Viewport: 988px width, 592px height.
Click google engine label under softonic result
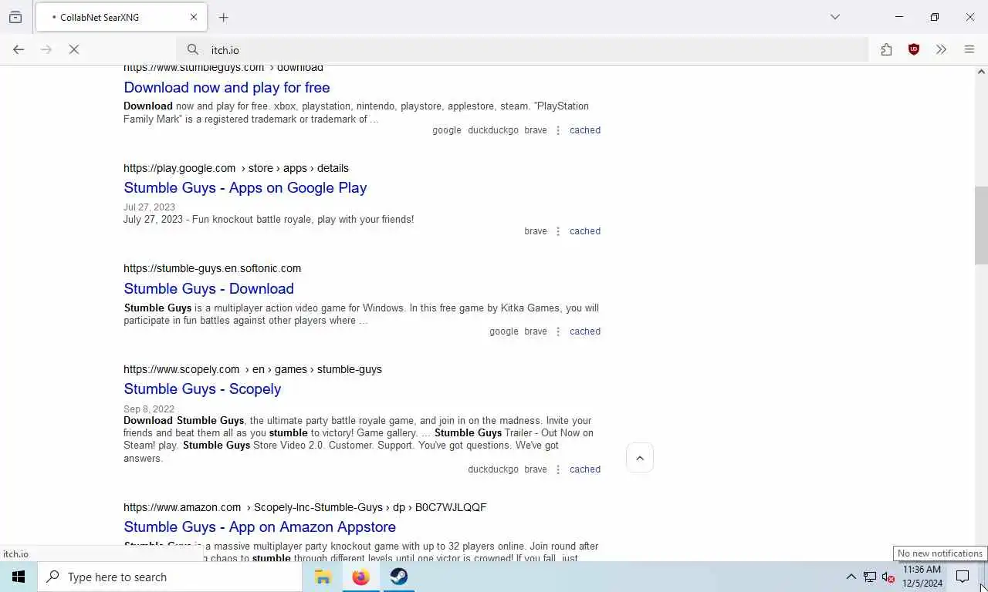[504, 331]
